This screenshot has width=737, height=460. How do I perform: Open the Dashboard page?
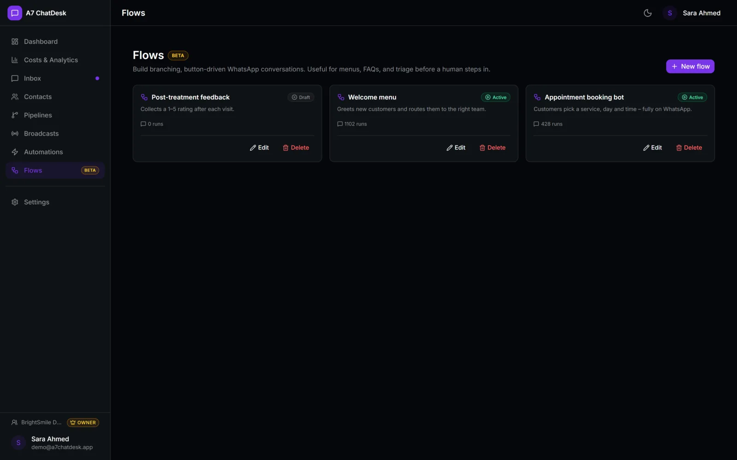tap(55, 41)
